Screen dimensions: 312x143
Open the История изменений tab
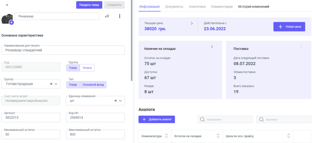[x=253, y=7]
